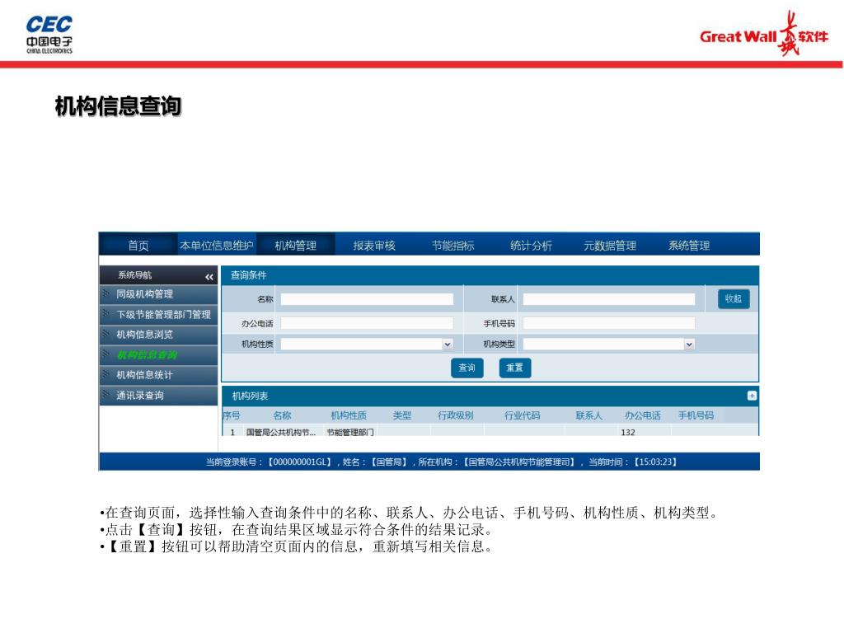
Task: Click the CEC 中国电子 logo
Action: click(x=49, y=34)
